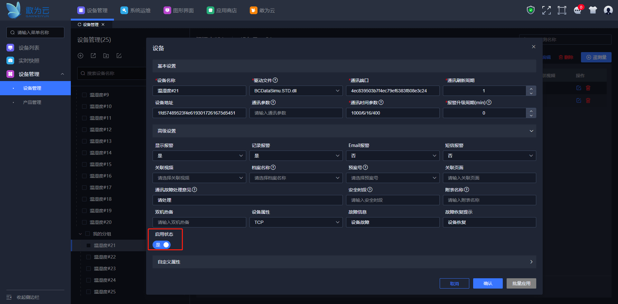Check the box for 温湿度#22
618x304 pixels.
click(89, 257)
